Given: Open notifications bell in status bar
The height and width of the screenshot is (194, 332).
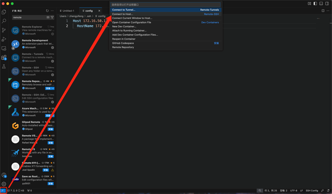Looking at the screenshot, I should pos(328,191).
